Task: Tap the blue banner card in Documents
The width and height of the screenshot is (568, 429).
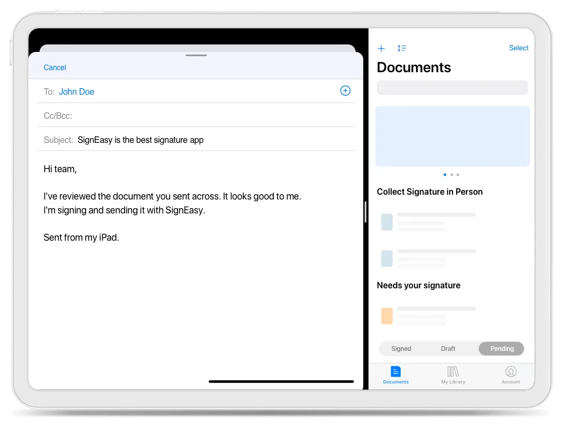Action: pyautogui.click(x=452, y=136)
